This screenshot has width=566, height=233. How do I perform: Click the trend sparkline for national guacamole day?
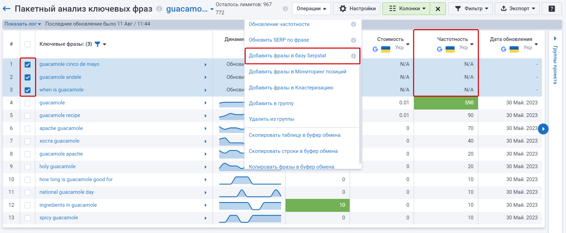[250, 193]
